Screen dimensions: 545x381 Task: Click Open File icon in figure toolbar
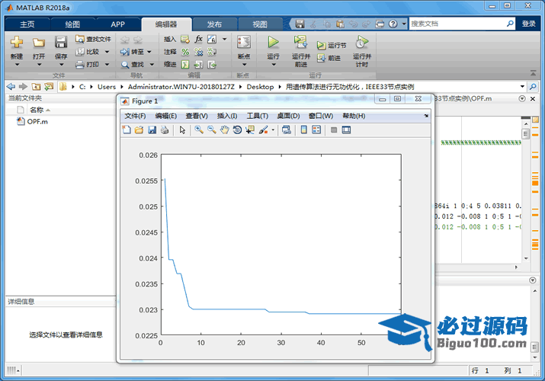tap(139, 130)
